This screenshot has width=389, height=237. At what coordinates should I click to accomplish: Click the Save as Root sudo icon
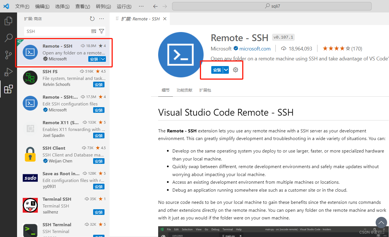pyautogui.click(x=30, y=178)
